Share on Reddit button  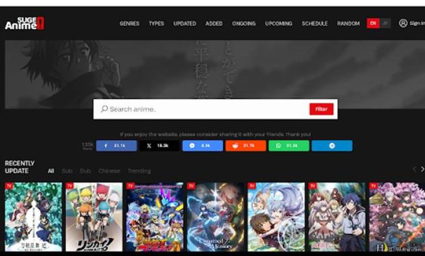pos(246,146)
